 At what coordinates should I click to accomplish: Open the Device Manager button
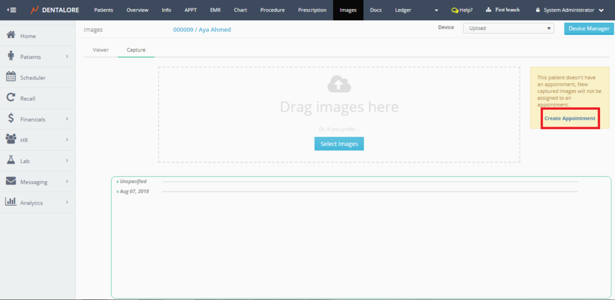point(589,28)
